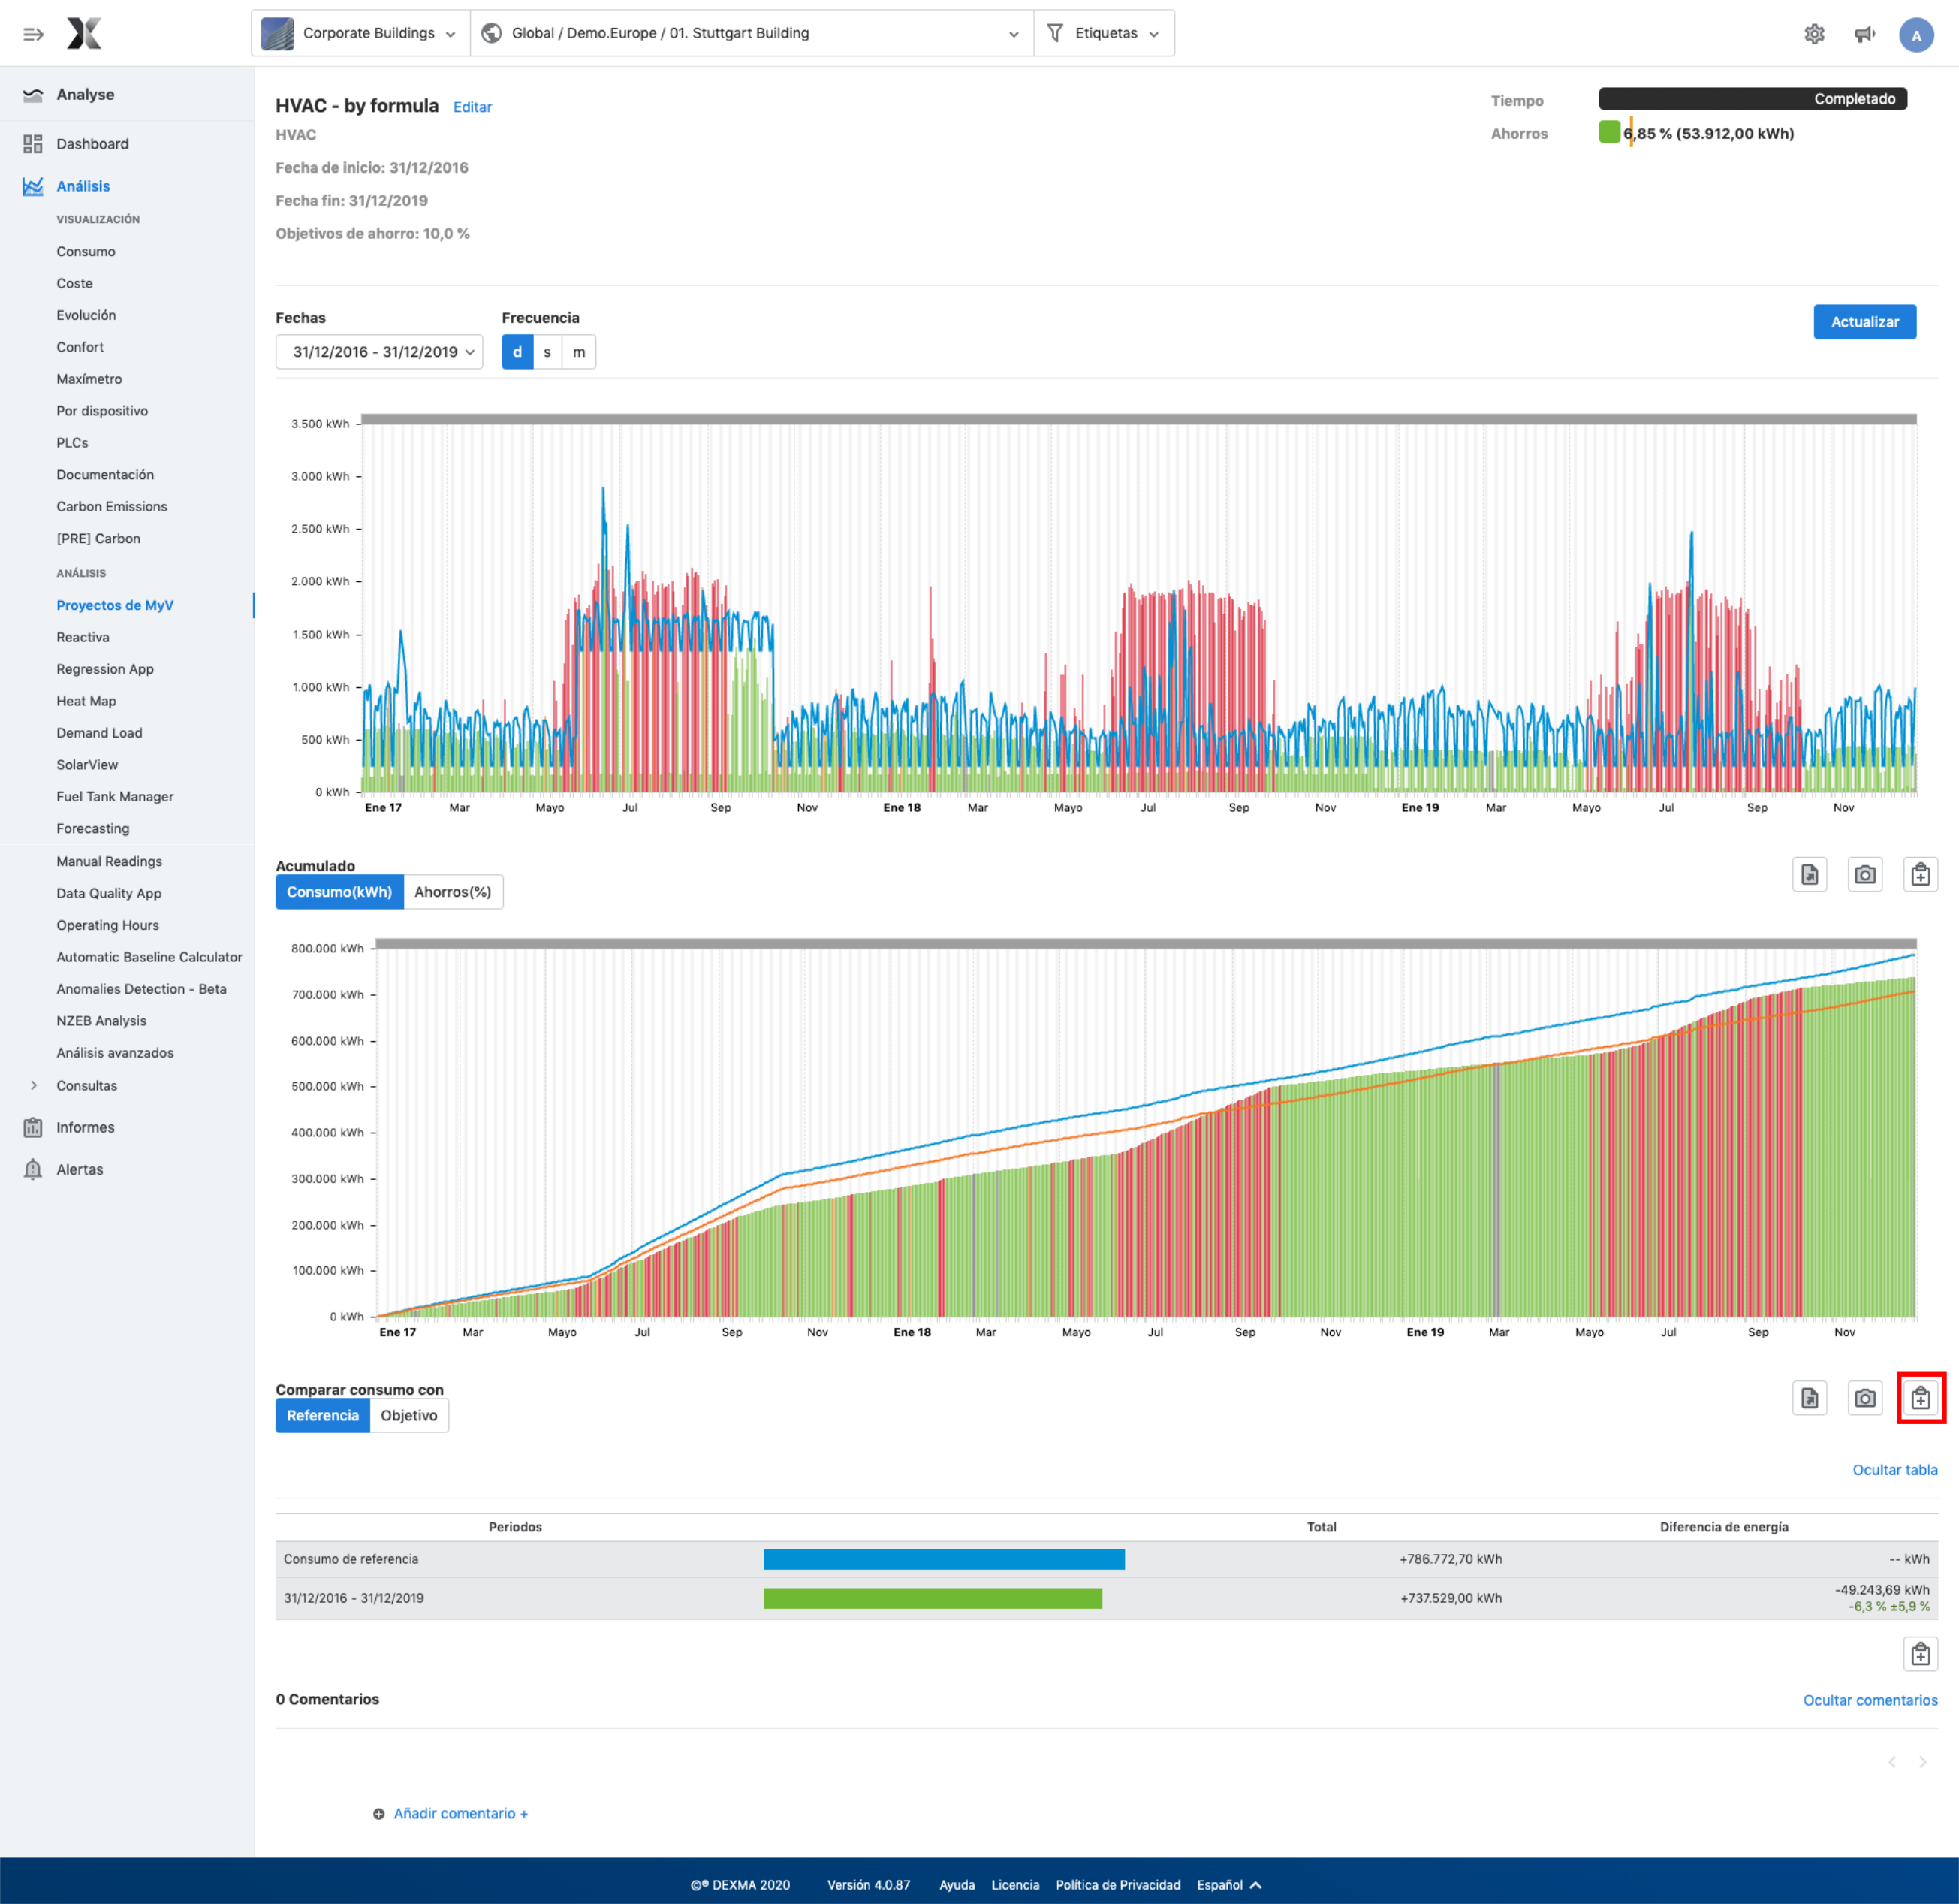Open the announcements megaphone icon
Image resolution: width=1959 pixels, height=1904 pixels.
(x=1864, y=34)
